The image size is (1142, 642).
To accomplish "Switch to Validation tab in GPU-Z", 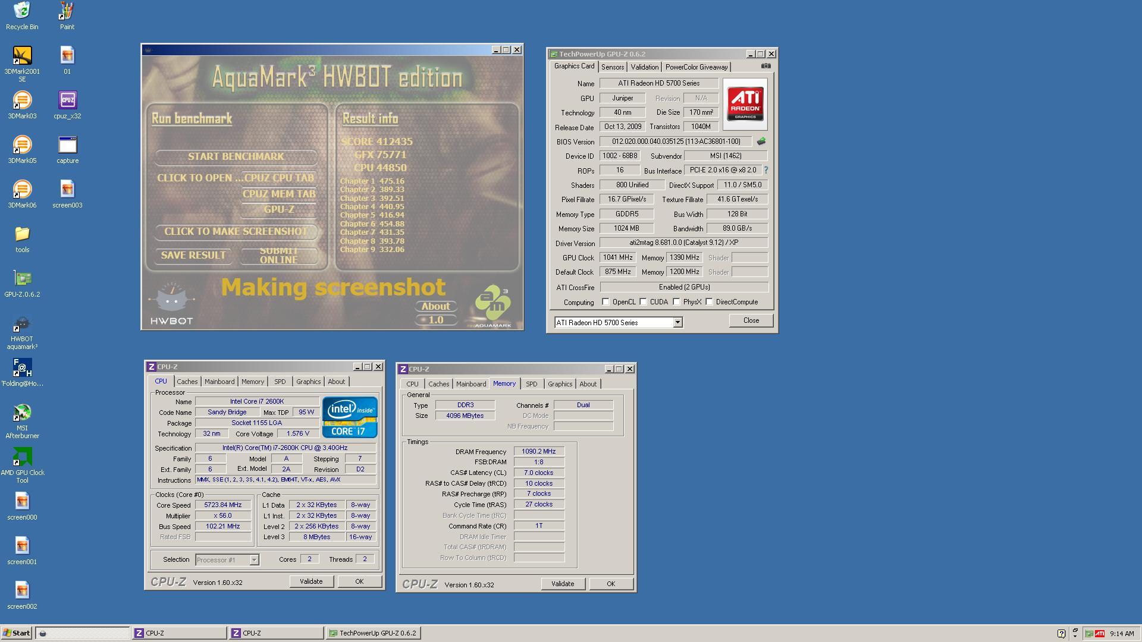I will (x=644, y=67).
